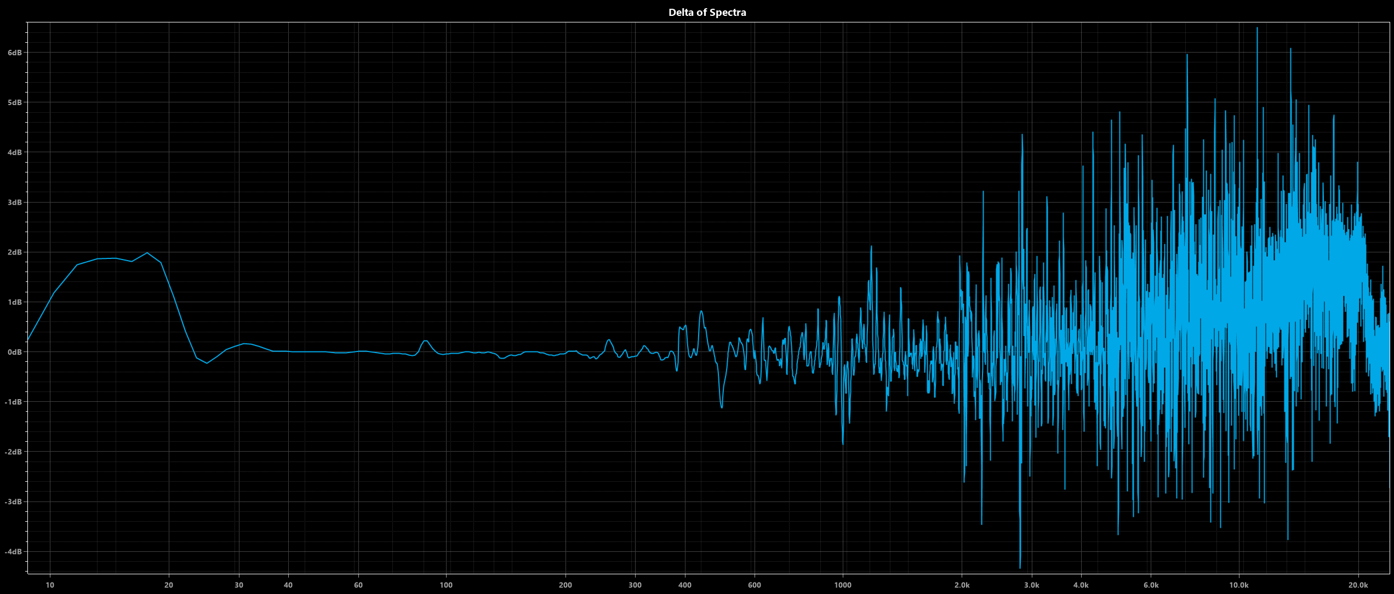Click the 1dB y-axis label

click(x=15, y=302)
